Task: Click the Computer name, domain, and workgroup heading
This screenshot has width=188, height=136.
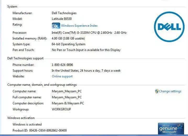Action: 42,85
